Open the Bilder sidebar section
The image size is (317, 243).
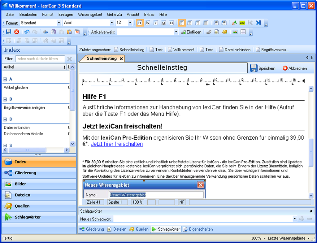click(x=39, y=184)
